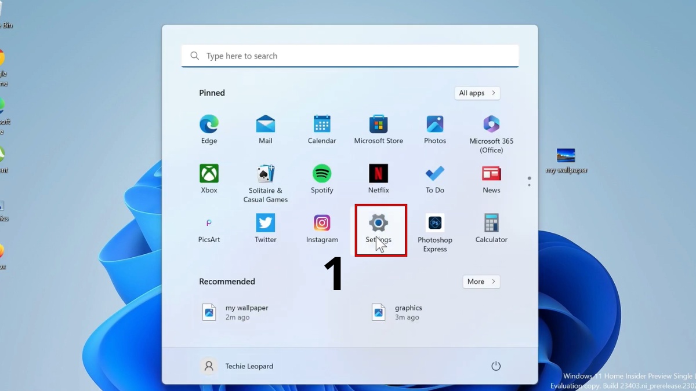Launch PicsArt from pinned apps
The height and width of the screenshot is (391, 696).
point(209,228)
